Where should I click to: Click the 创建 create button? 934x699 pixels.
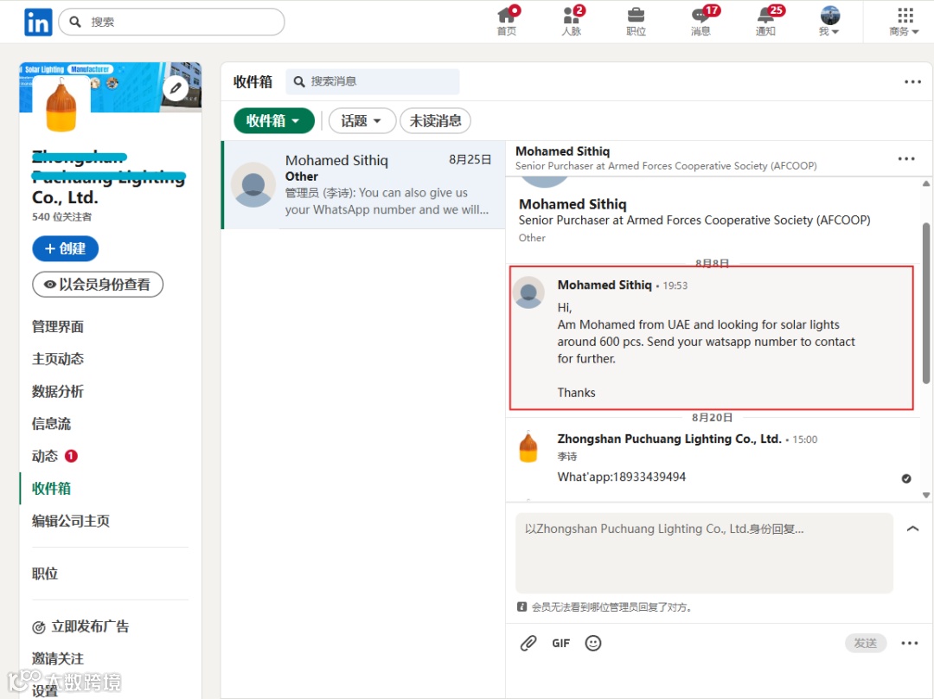pyautogui.click(x=66, y=248)
